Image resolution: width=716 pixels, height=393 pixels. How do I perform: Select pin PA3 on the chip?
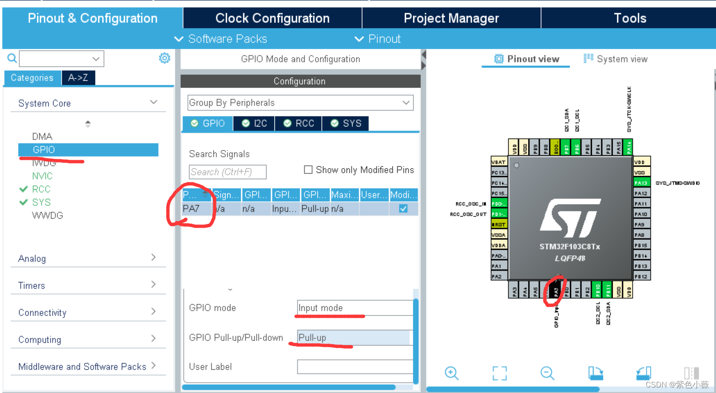514,290
